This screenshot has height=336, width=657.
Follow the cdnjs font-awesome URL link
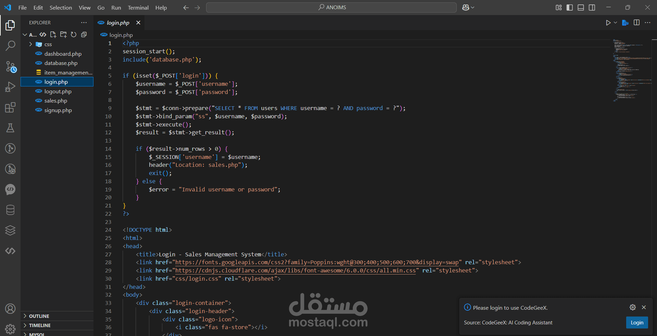(295, 271)
